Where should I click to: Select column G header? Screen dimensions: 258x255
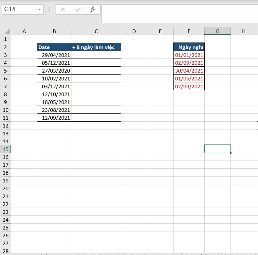[x=217, y=31]
